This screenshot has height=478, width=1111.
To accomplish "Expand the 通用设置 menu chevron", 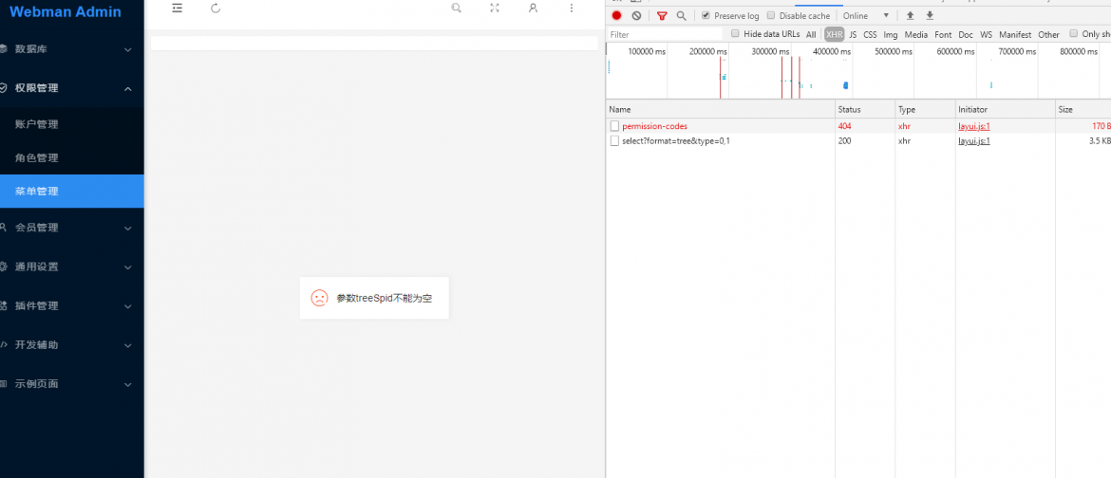I will [x=128, y=267].
